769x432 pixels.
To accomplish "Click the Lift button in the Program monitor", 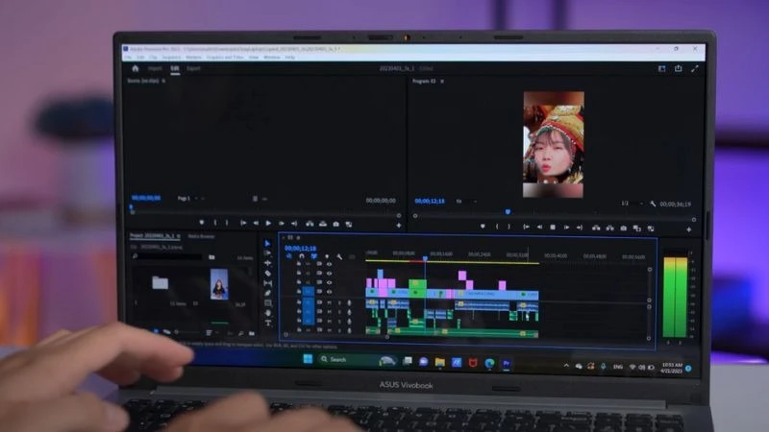I will (x=596, y=228).
